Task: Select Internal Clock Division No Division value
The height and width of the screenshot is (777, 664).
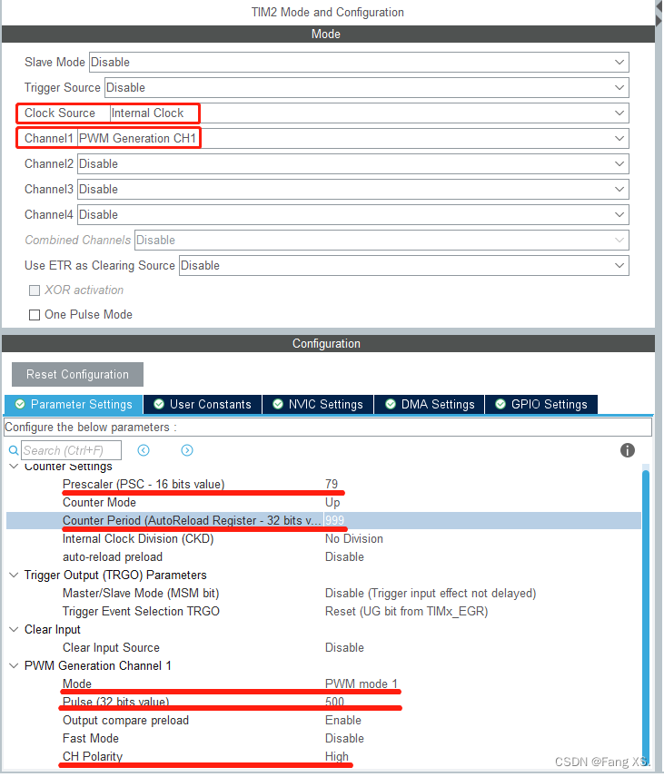Action: (x=354, y=538)
